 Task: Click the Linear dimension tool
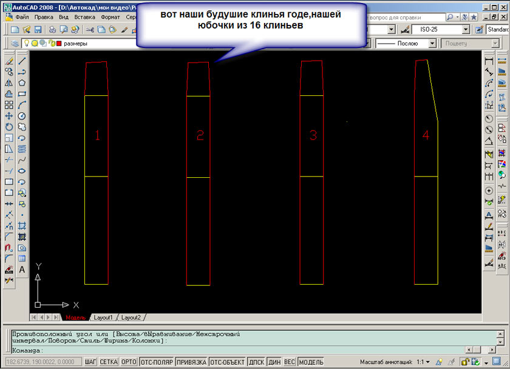[x=489, y=61]
